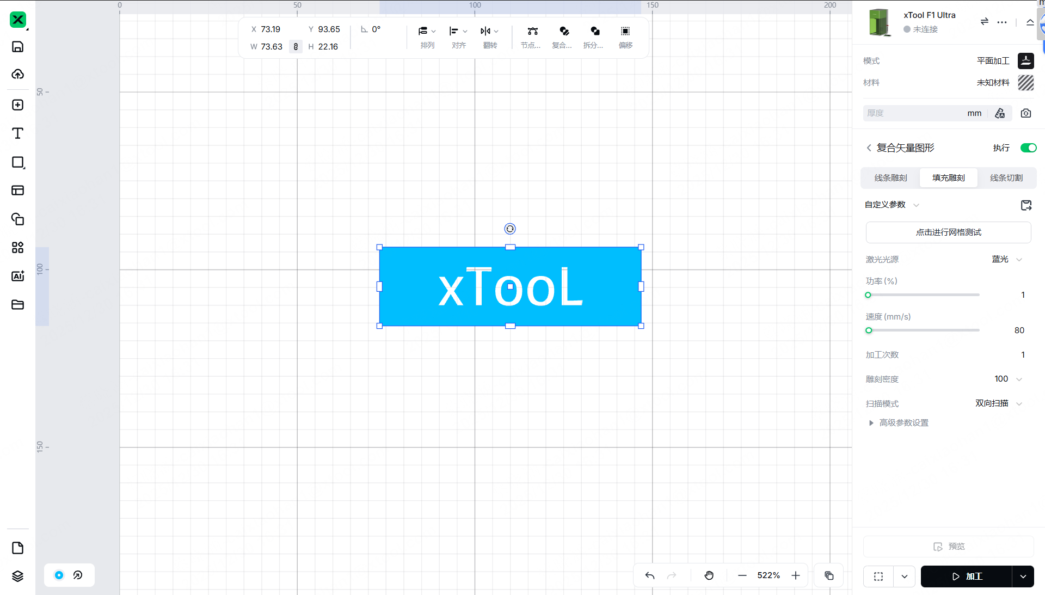
Task: Click the undo arrow icon
Action: click(x=650, y=575)
